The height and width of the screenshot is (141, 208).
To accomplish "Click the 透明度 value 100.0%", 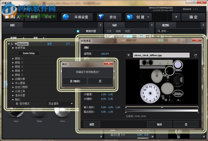I will (x=105, y=54).
